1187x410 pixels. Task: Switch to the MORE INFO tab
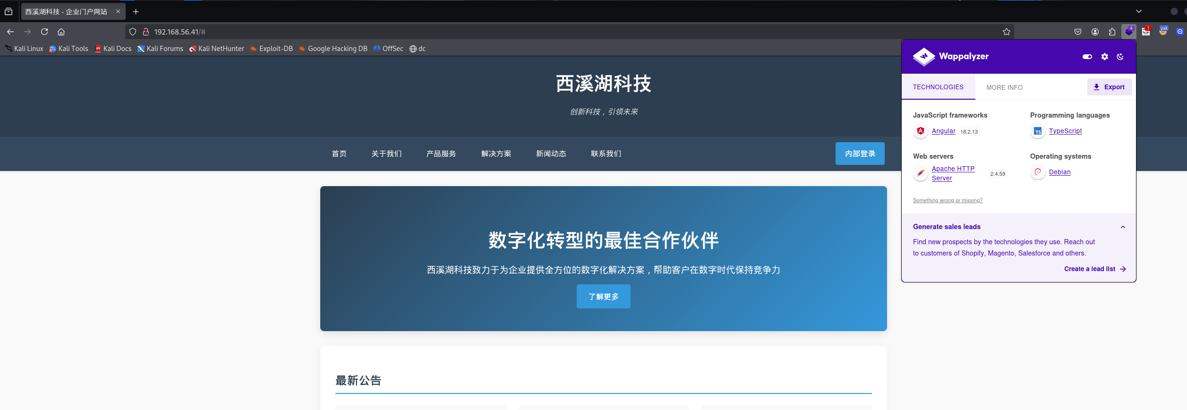point(1004,87)
